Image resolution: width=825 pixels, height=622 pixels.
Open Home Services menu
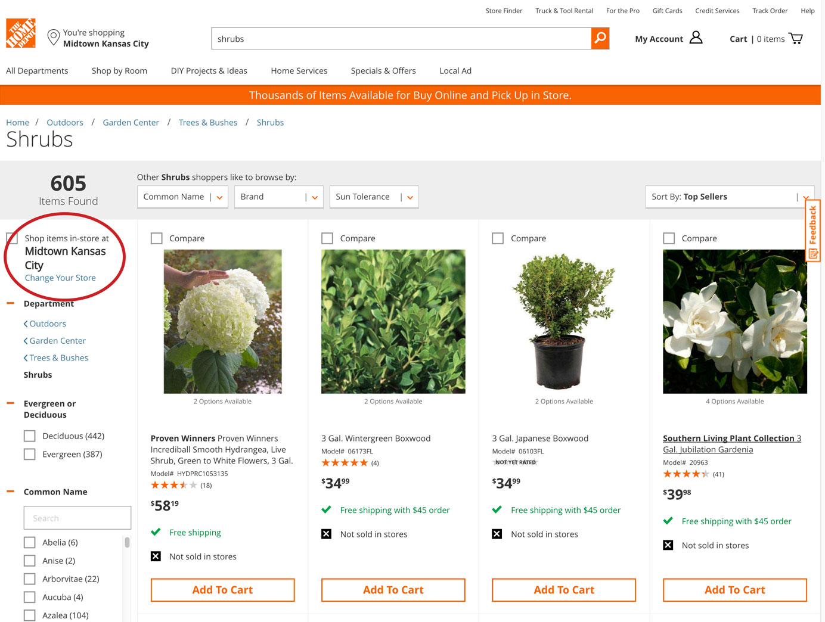[299, 70]
